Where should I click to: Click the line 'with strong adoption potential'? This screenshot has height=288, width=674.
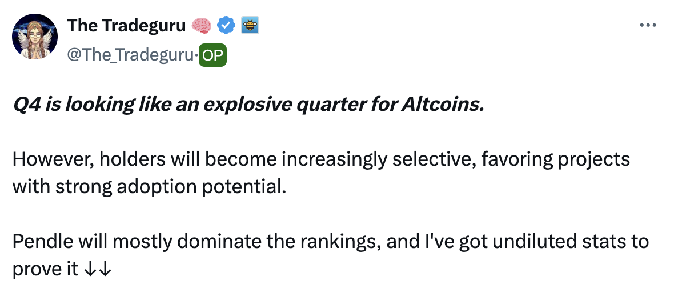(148, 186)
